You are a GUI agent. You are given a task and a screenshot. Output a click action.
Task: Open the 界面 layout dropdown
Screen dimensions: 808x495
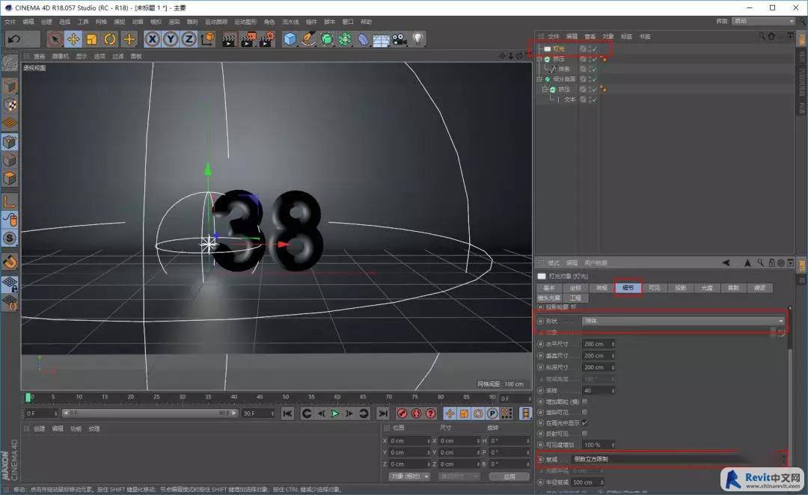[x=764, y=21]
